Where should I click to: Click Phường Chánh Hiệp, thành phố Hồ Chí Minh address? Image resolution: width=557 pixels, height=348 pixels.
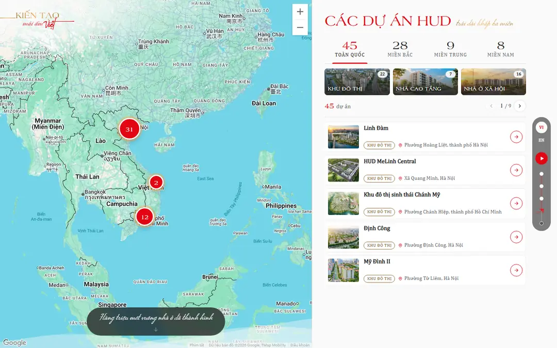[x=453, y=212]
